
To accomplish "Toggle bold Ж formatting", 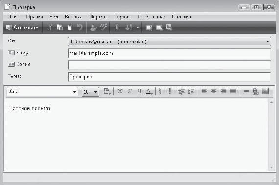I will coord(120,91).
